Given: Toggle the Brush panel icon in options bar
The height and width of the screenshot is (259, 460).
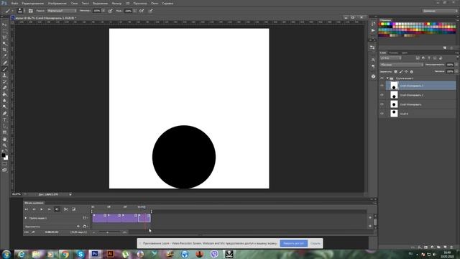Looking at the screenshot, I should point(30,11).
